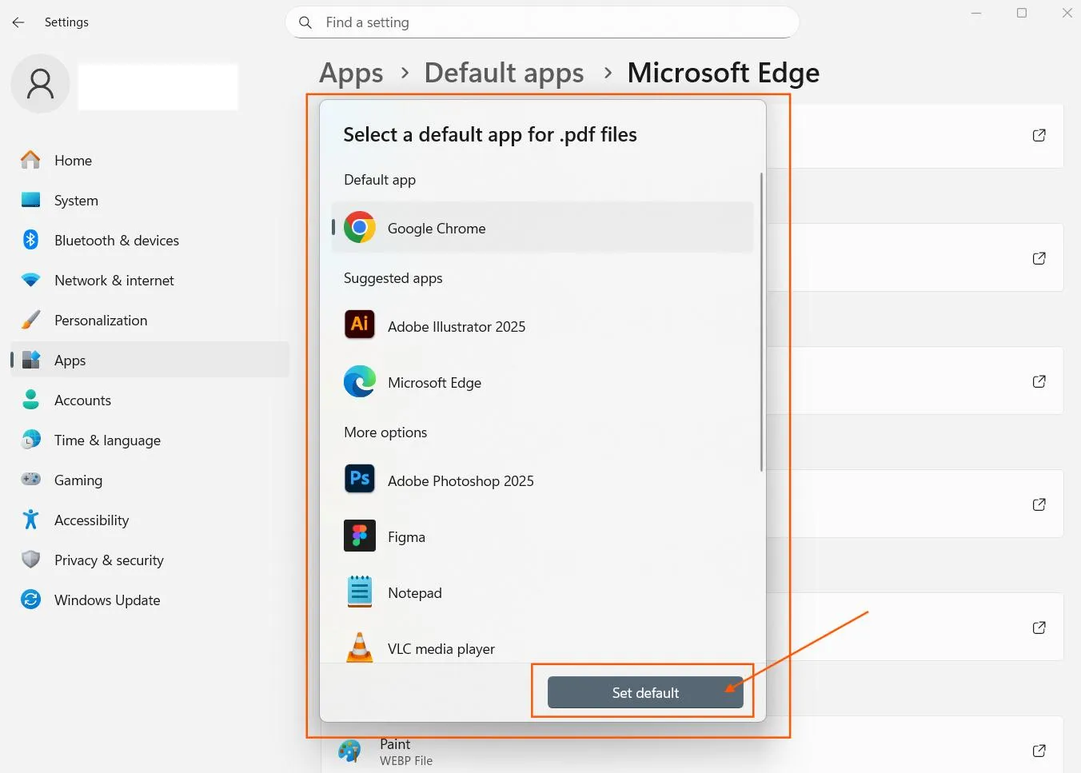Open Personalization settings
Viewport: 1081px width, 773px height.
(101, 321)
